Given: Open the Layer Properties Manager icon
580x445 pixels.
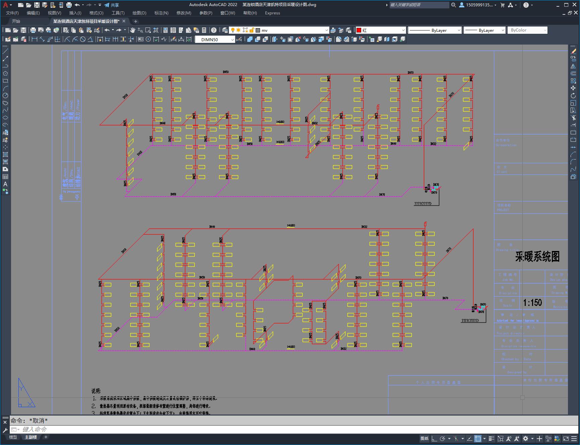Looking at the screenshot, I should point(225,30).
